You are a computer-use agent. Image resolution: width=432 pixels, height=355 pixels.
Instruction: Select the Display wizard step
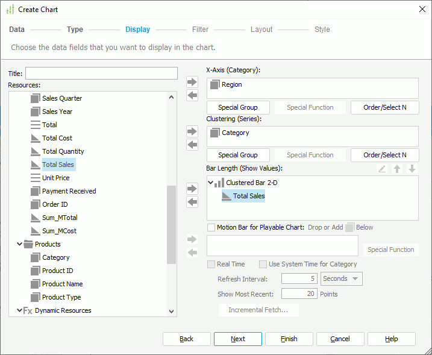[x=138, y=30]
